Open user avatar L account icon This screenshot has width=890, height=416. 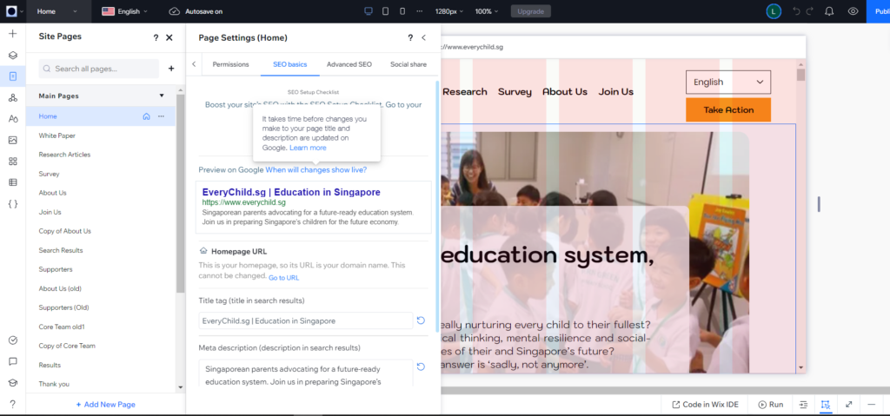(773, 11)
